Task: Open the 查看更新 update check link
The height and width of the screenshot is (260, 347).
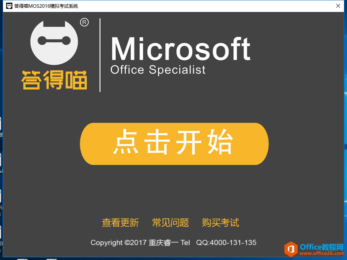Action: [x=121, y=223]
